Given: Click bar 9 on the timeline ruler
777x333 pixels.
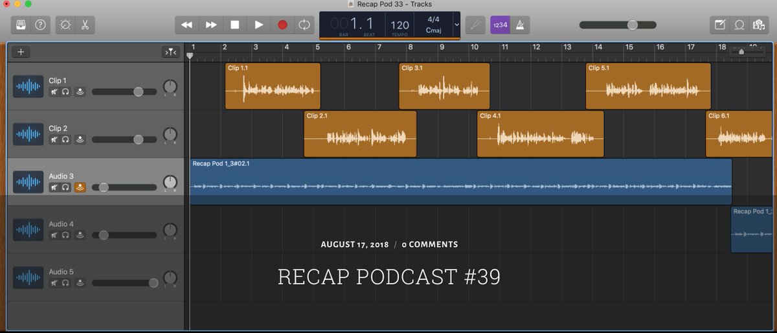Looking at the screenshot, I should (442, 47).
